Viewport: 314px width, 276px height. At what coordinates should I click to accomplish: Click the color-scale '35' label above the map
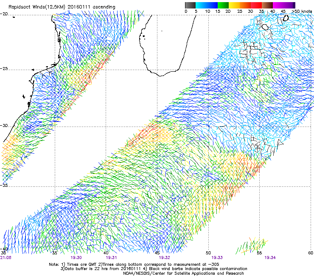coord(261,11)
